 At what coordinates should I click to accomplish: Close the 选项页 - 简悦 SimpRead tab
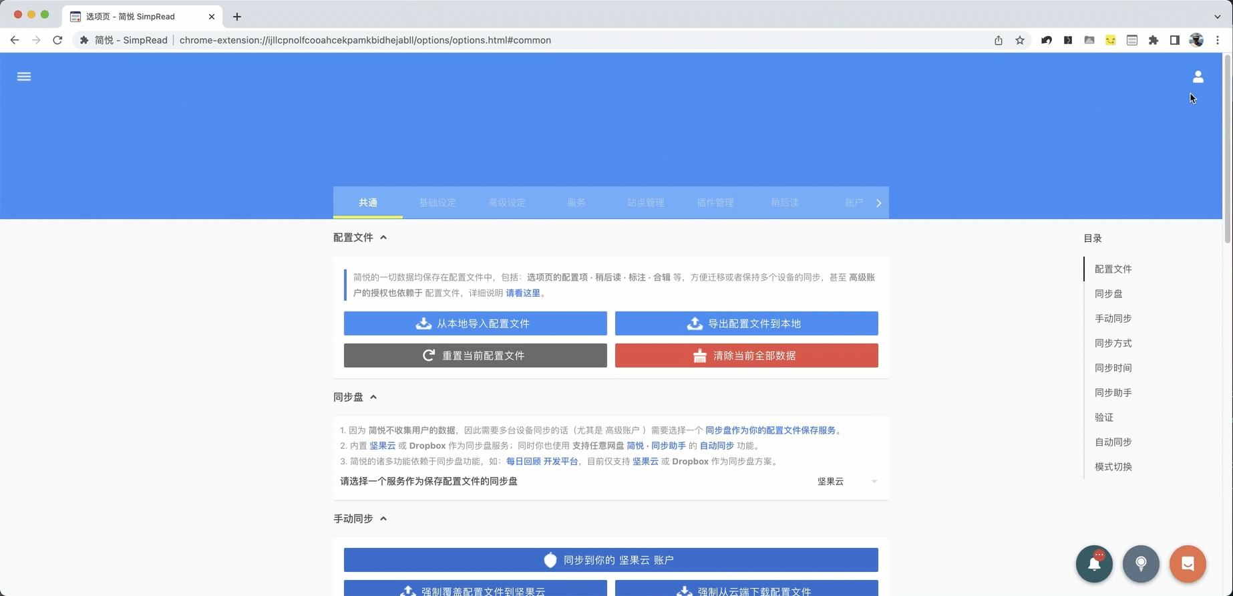click(212, 17)
